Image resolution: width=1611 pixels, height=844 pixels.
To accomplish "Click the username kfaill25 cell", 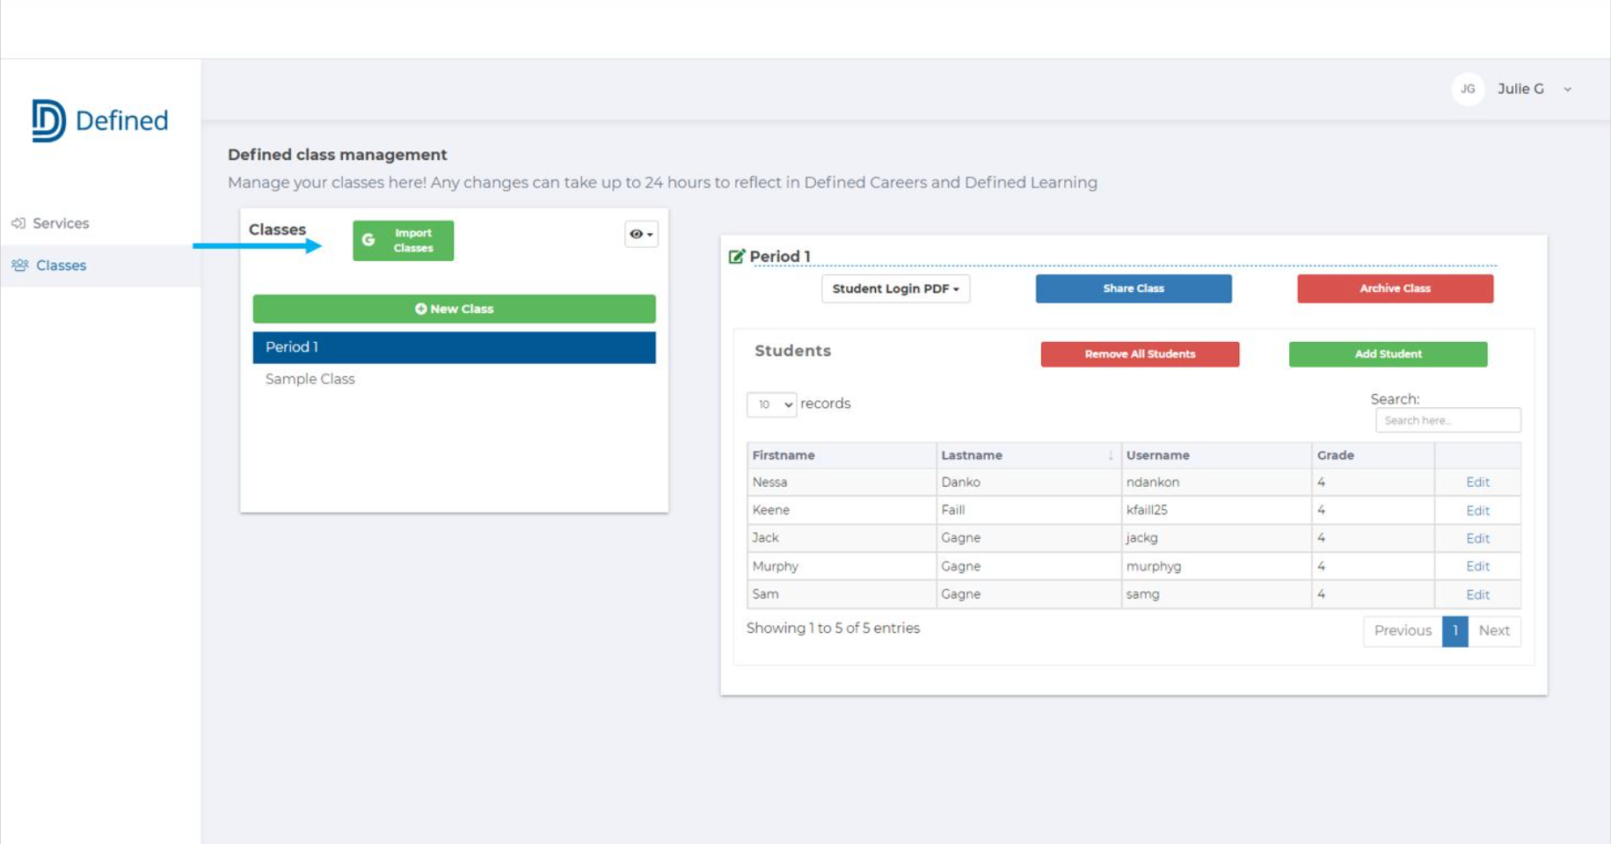I will [1216, 511].
